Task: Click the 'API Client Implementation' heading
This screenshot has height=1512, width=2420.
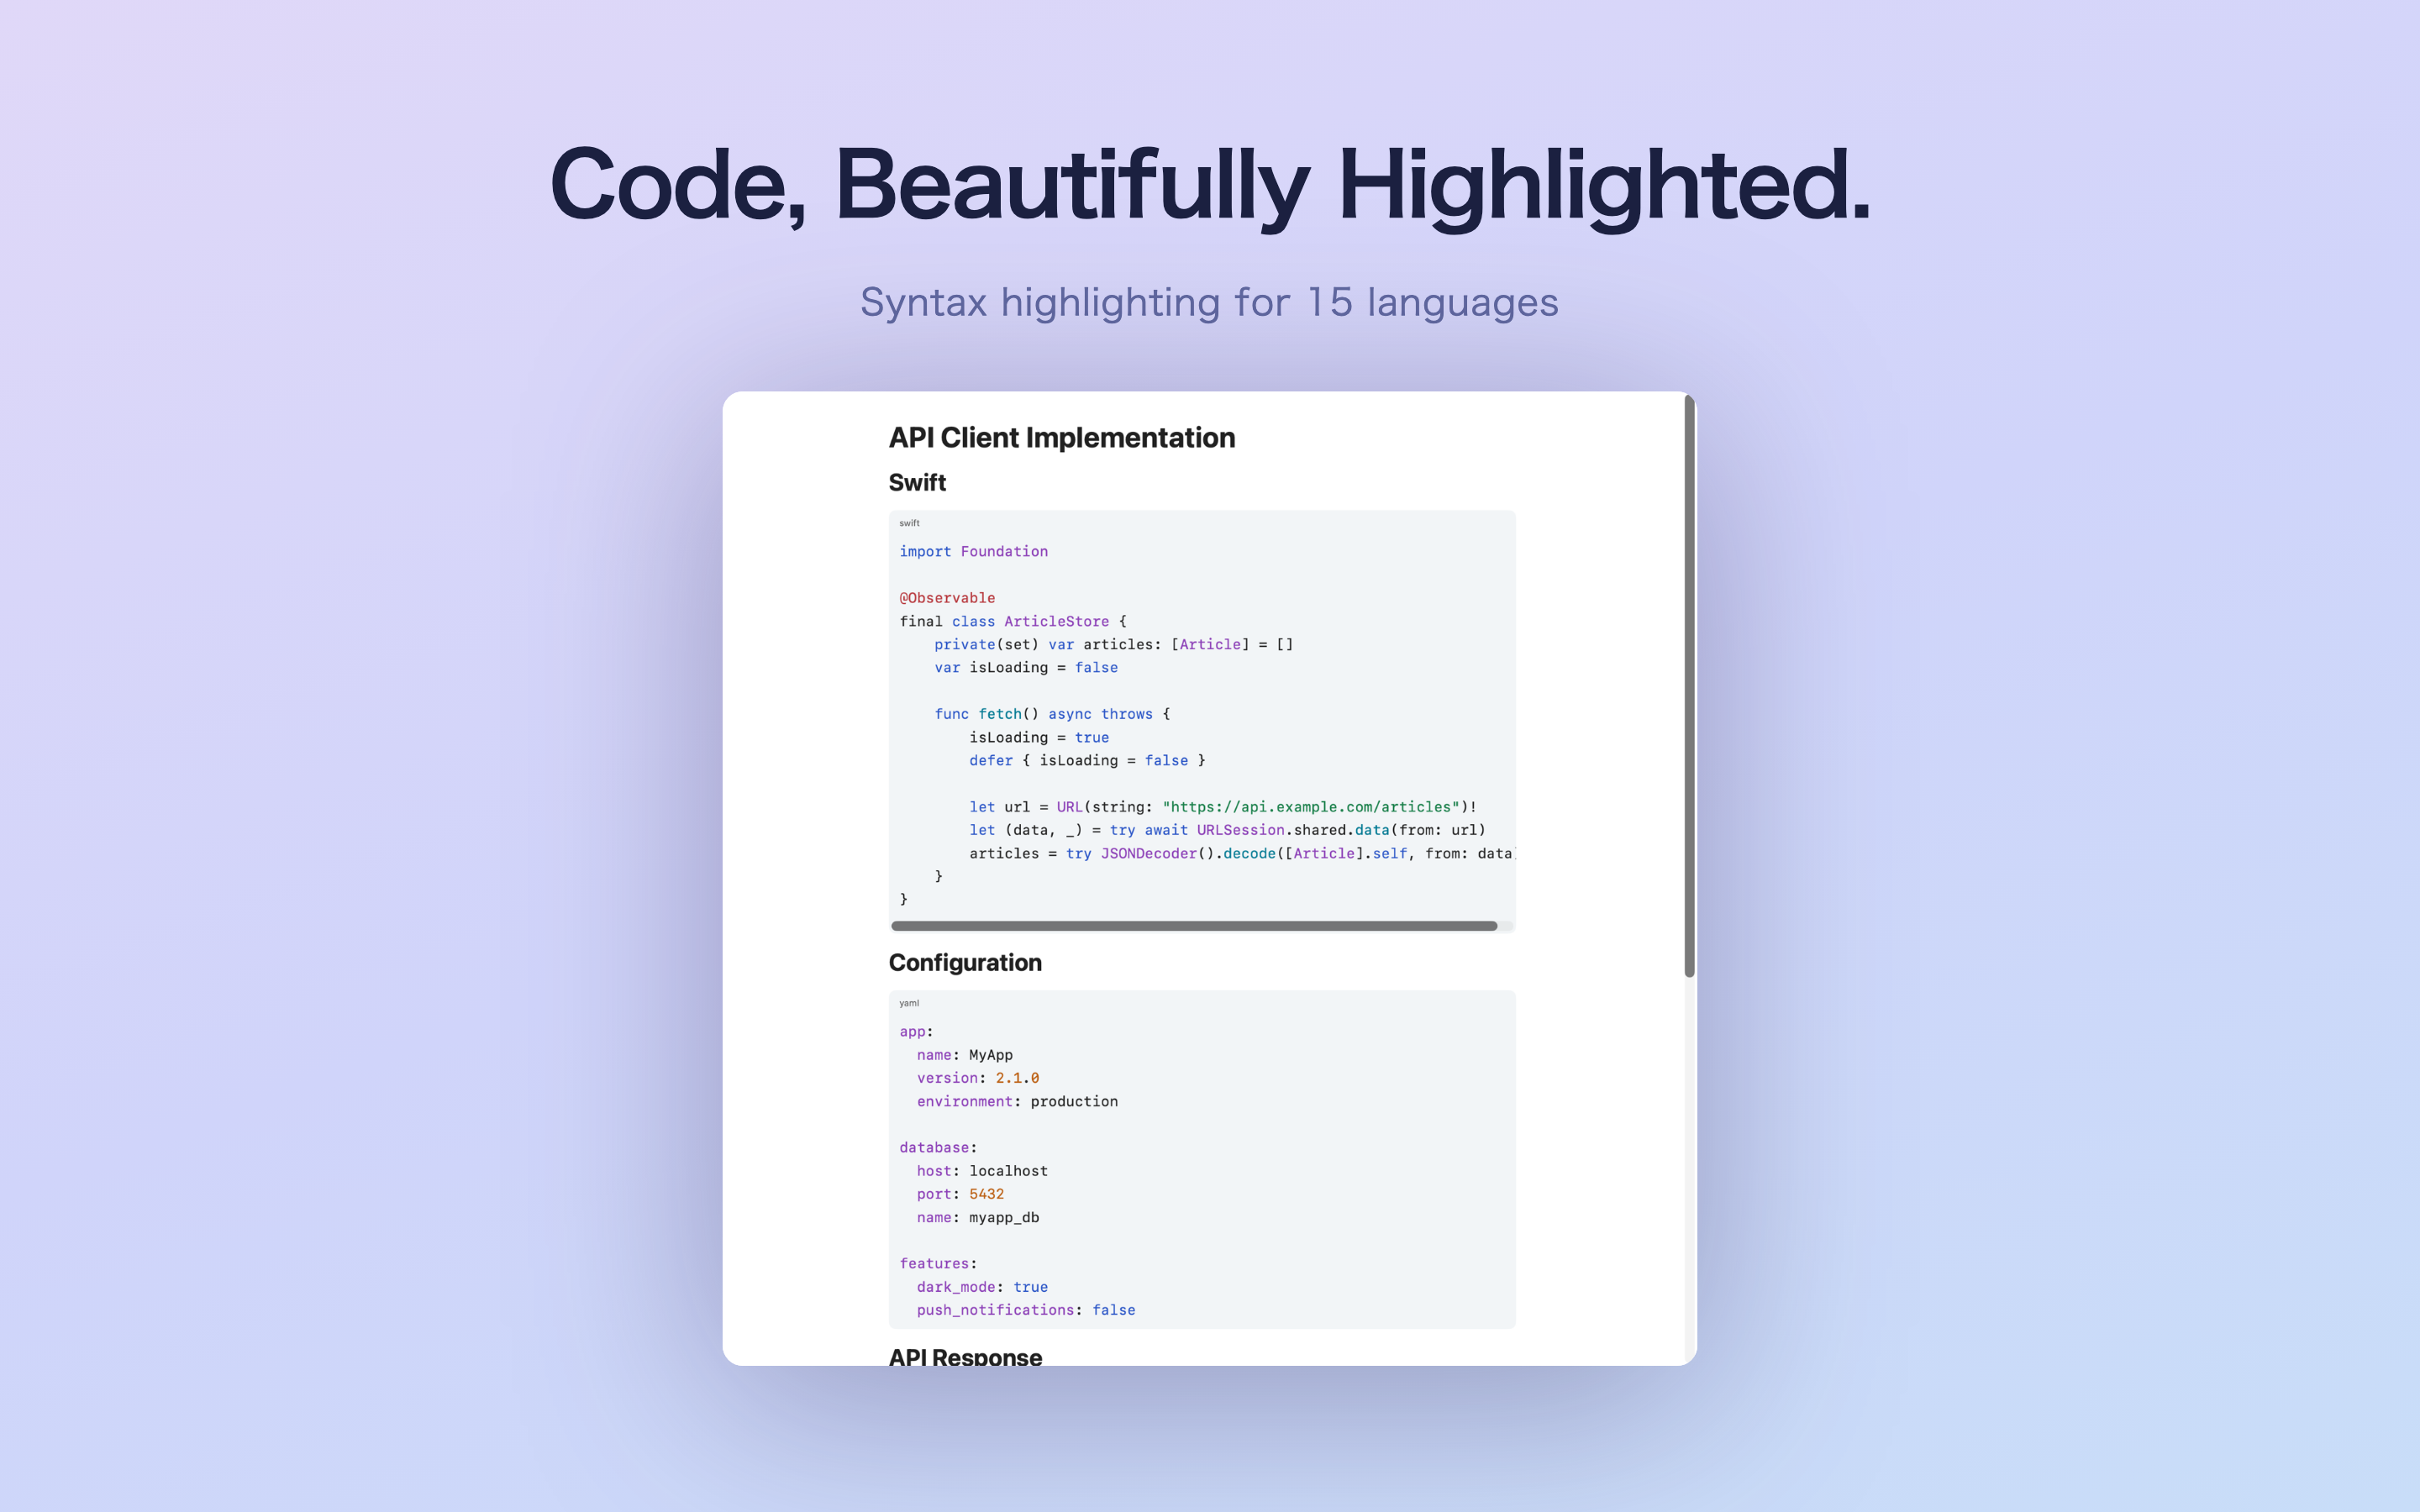Action: (1062, 438)
